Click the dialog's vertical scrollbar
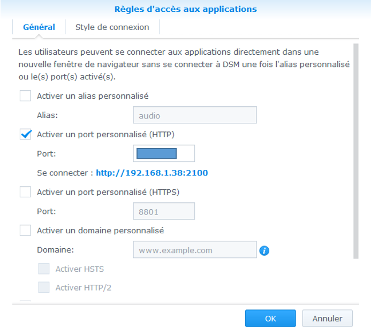Viewport: 371px width, 333px height. [355, 150]
